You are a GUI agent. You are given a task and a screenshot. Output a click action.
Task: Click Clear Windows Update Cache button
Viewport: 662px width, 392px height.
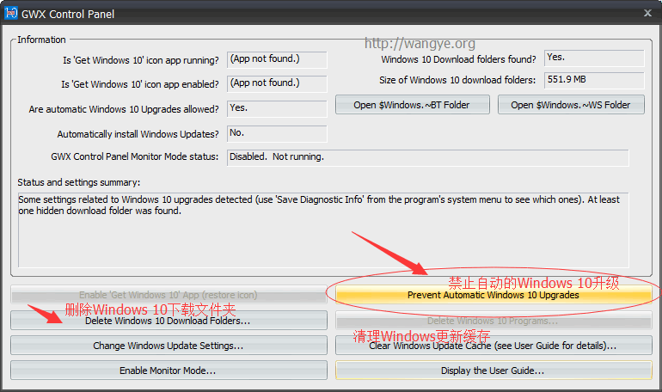493,346
